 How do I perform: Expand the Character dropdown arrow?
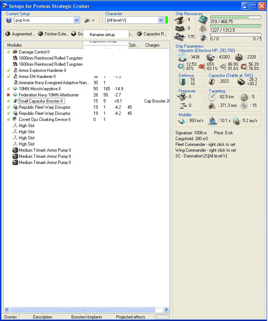161,20
